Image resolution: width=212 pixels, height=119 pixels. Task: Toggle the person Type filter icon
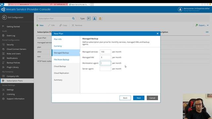tap(94, 19)
